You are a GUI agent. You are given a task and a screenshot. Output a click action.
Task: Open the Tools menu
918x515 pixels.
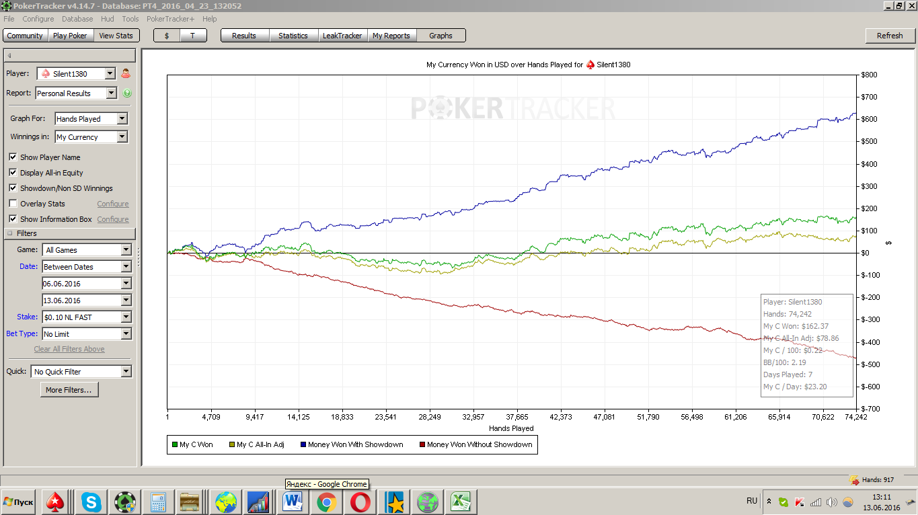tap(130, 19)
